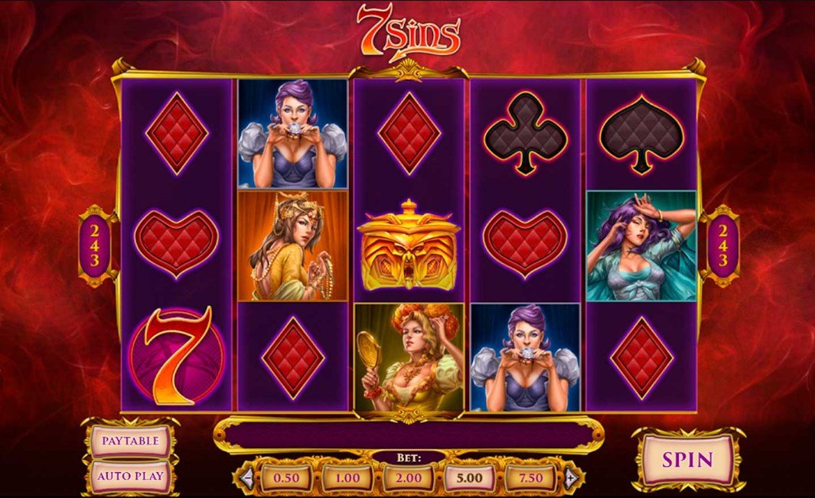Choose the 2.00 bet option
This screenshot has width=815, height=498.
tap(409, 477)
